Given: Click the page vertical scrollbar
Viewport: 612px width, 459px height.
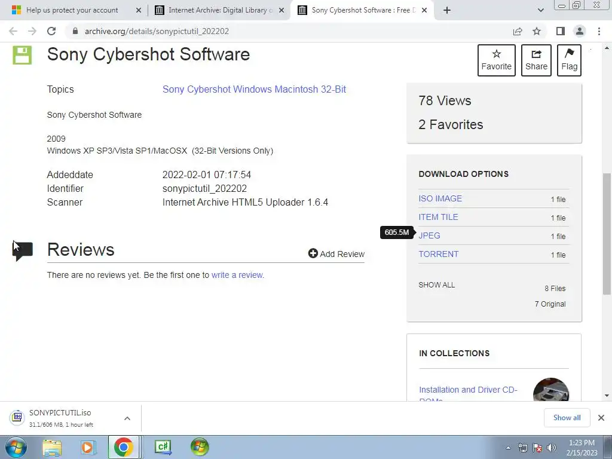Looking at the screenshot, I should click(607, 234).
